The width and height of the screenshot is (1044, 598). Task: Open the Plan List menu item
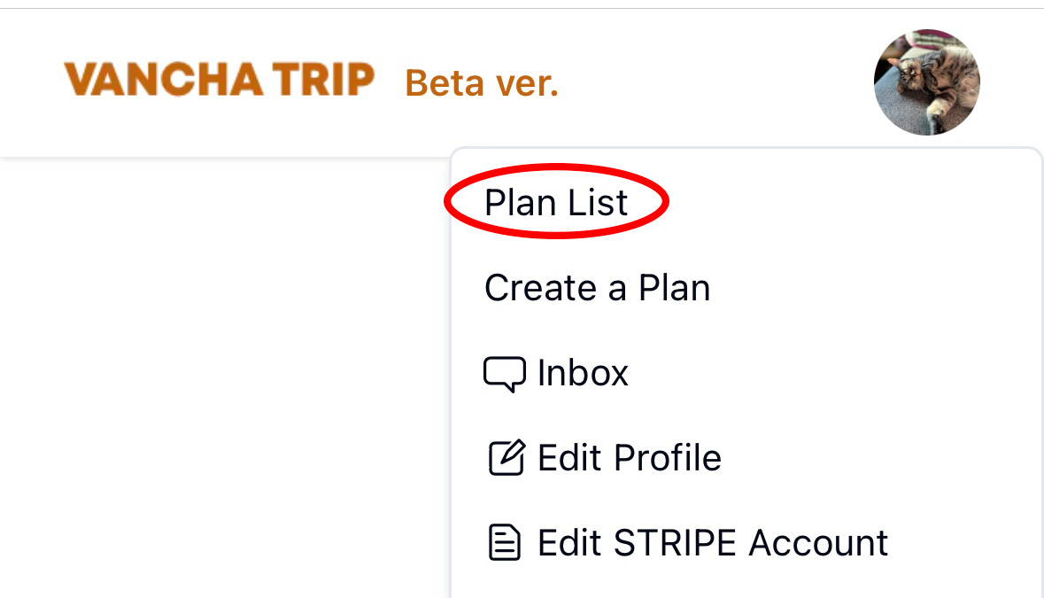pos(556,203)
